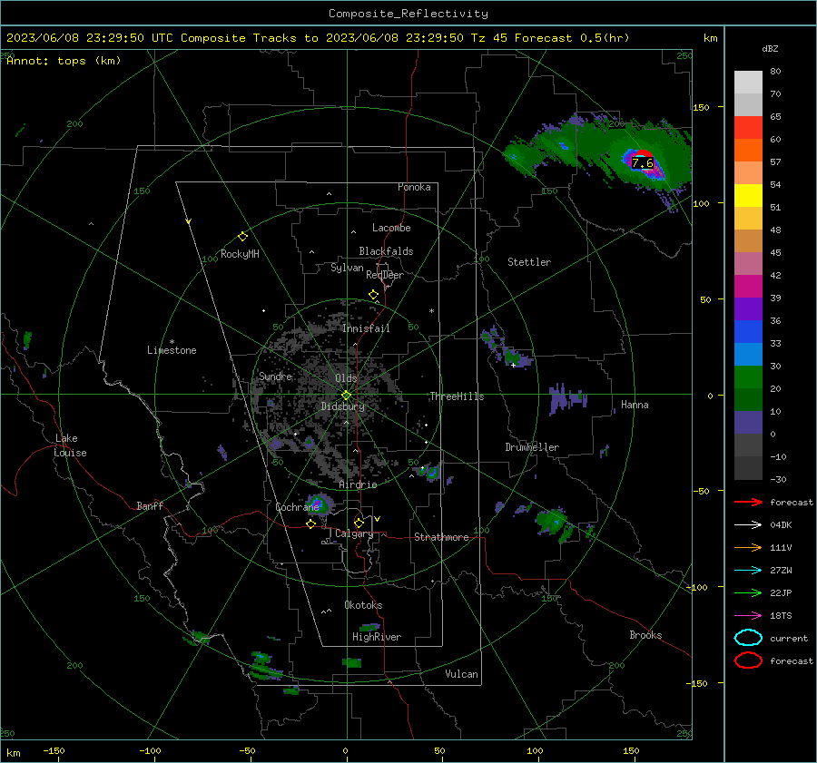Click the Blackfalds town label

point(386,251)
